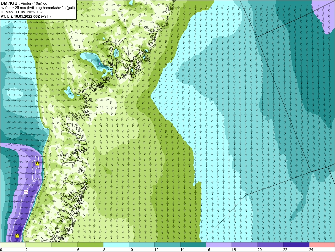Click the legend scale number "20"
Viewport: 335px width, 252px height.
pyautogui.click(x=260, y=250)
